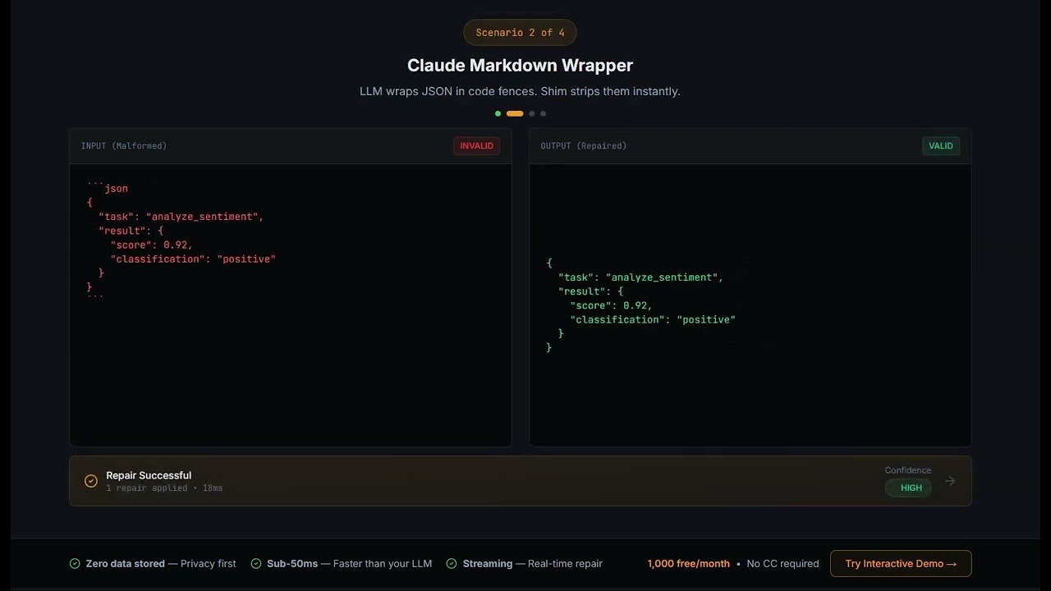Click the input "task": "analyze_sentiment" line

coord(181,217)
